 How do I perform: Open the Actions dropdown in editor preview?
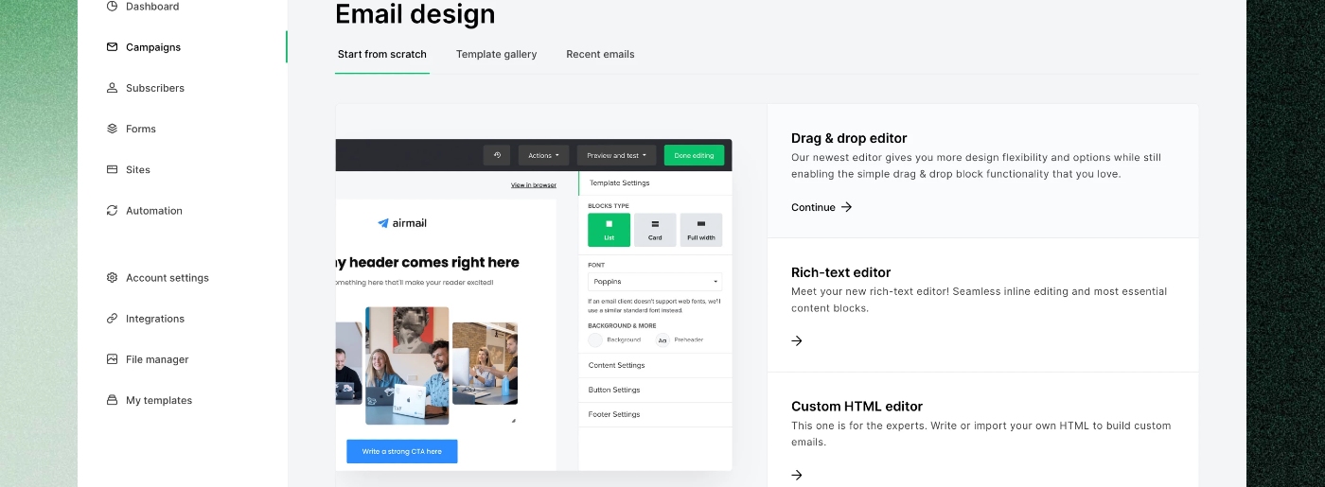coord(543,155)
